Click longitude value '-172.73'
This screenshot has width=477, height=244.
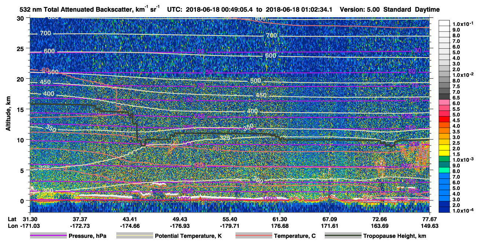tap(80, 226)
